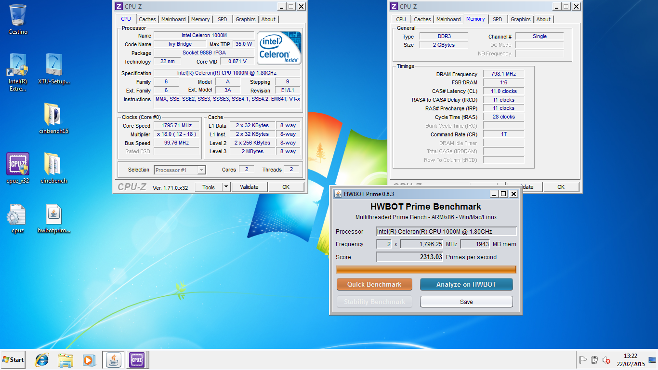Switch to the Memory tab in left CPU-Z
Image resolution: width=658 pixels, height=370 pixels.
click(200, 19)
